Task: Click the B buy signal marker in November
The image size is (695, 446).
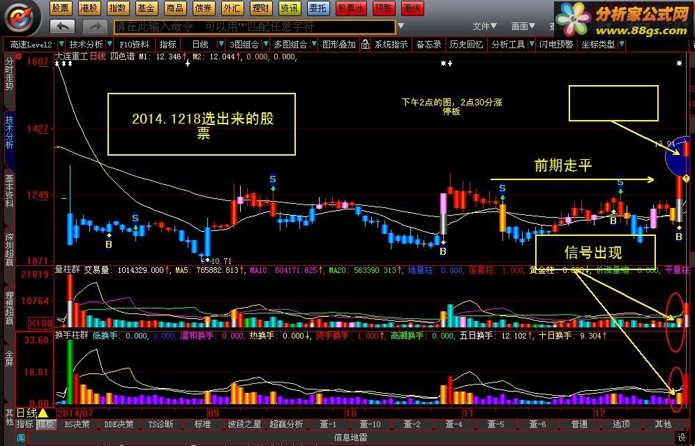Action: tap(442, 251)
